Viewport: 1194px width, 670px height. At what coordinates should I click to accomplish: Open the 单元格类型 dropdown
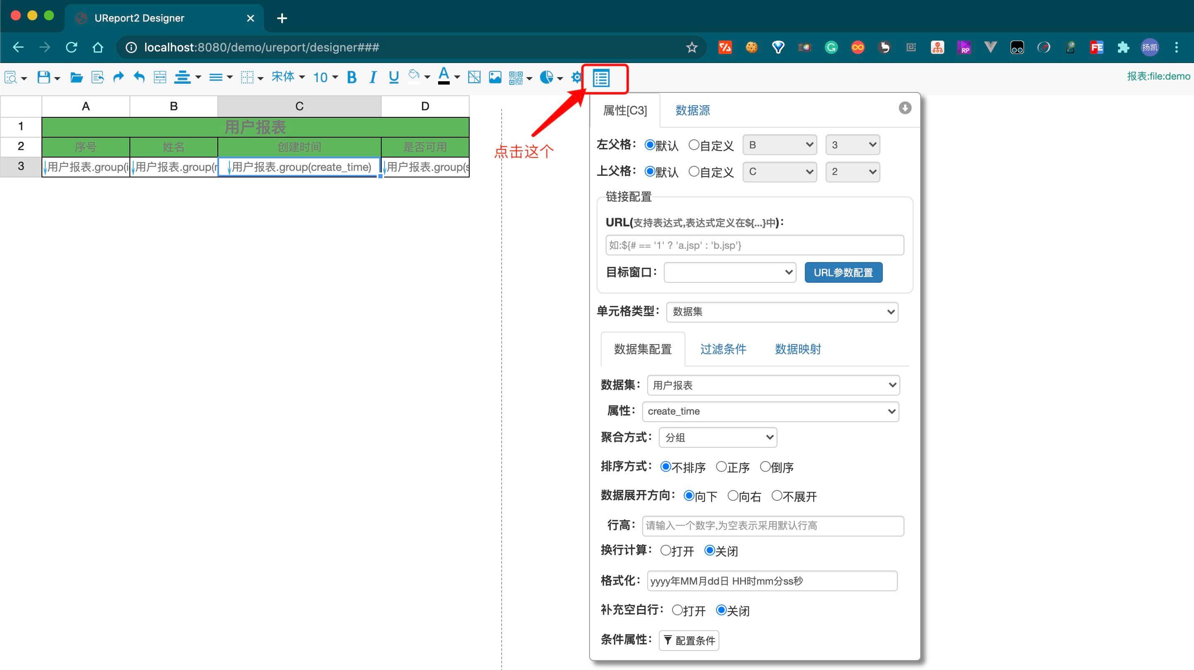pyautogui.click(x=782, y=312)
